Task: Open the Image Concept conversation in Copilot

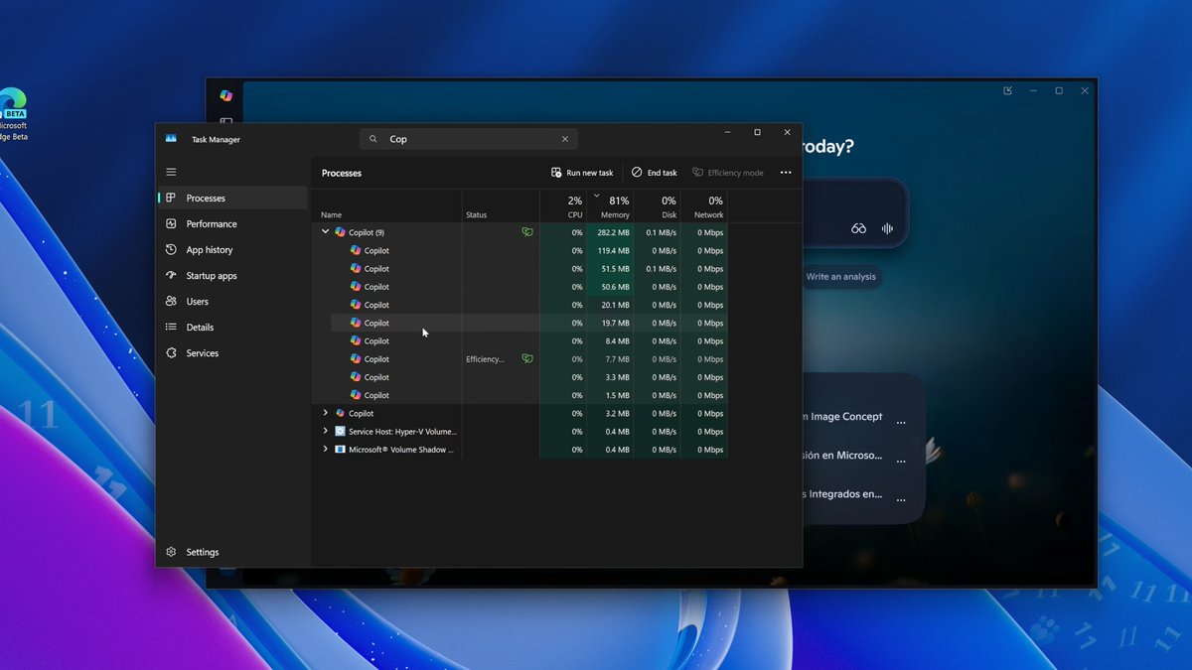Action: click(x=842, y=417)
